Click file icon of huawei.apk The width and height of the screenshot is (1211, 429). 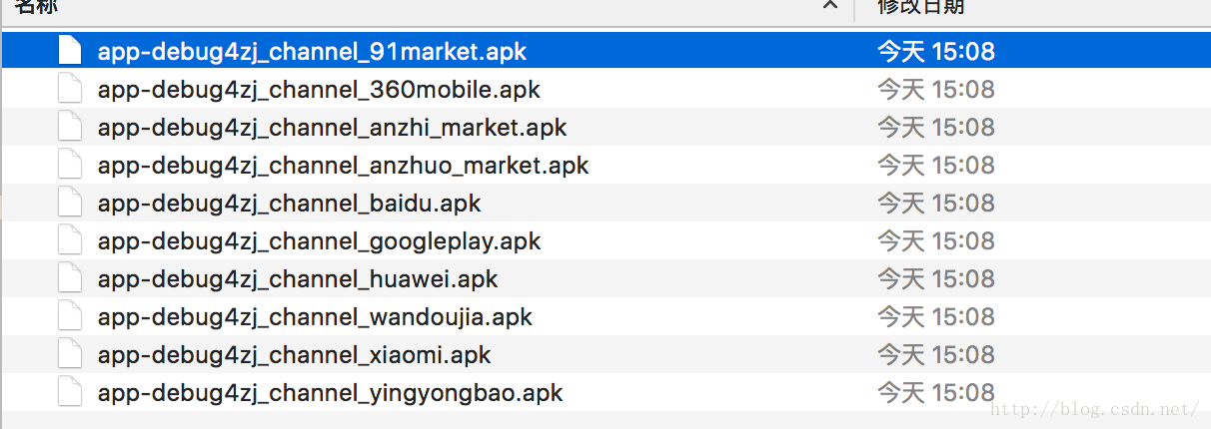(70, 278)
